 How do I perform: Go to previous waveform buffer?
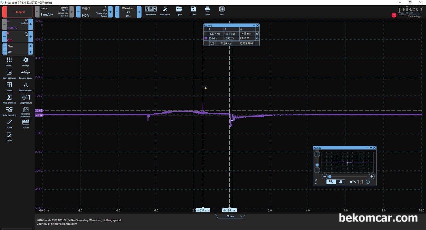pos(117,12)
